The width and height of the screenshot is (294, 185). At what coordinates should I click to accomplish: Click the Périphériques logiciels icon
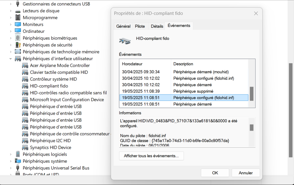click(18, 154)
